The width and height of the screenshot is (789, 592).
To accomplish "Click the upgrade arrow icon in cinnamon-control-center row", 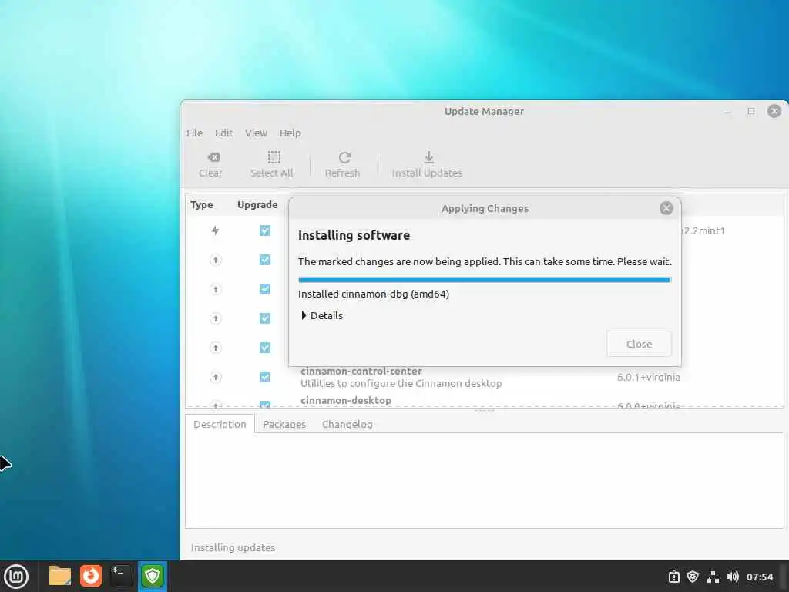I will 216,377.
